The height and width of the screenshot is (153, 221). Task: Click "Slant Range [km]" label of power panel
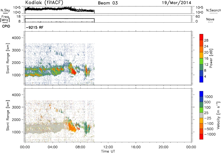[8, 58]
